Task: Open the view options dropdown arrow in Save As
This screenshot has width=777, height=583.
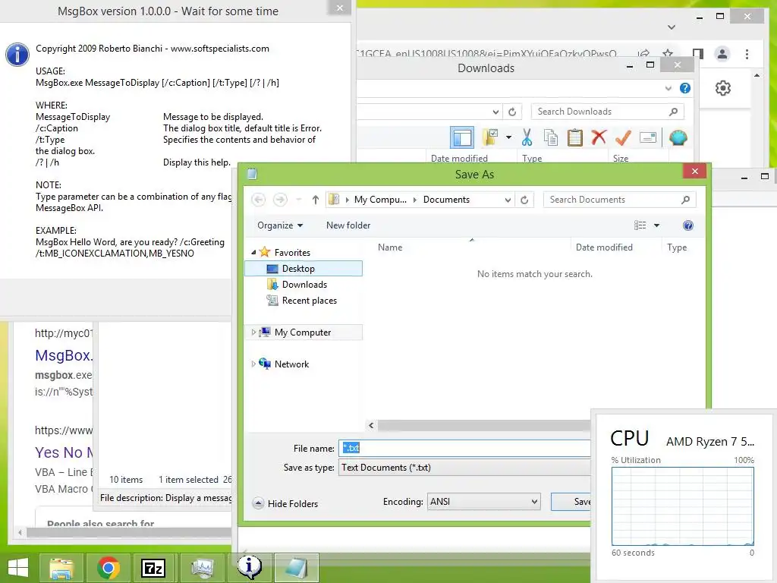Action: pos(656,225)
